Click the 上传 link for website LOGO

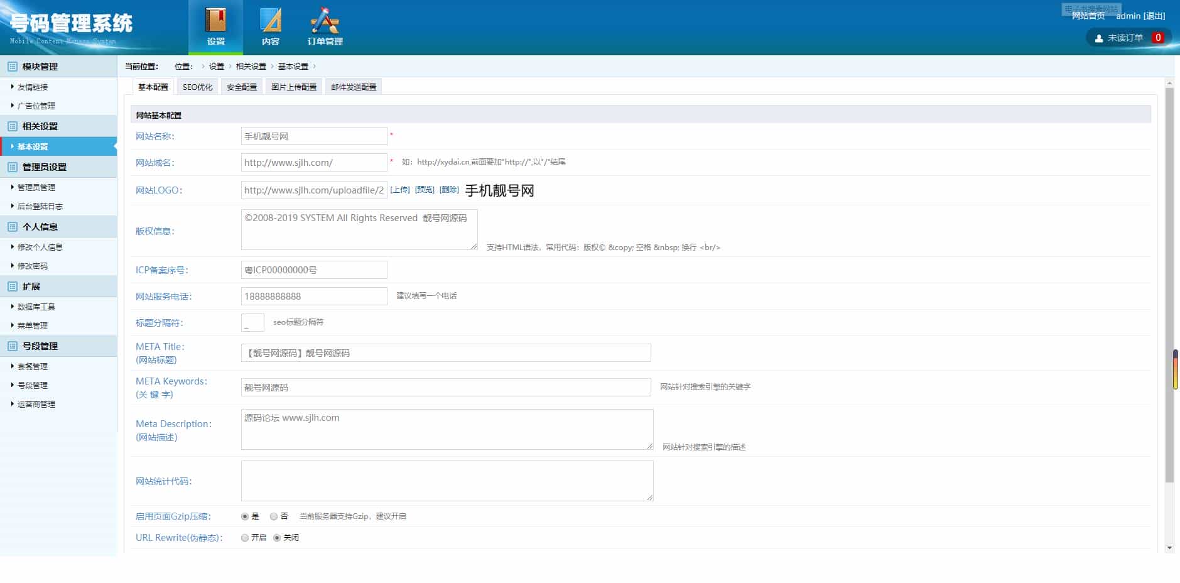(x=400, y=188)
